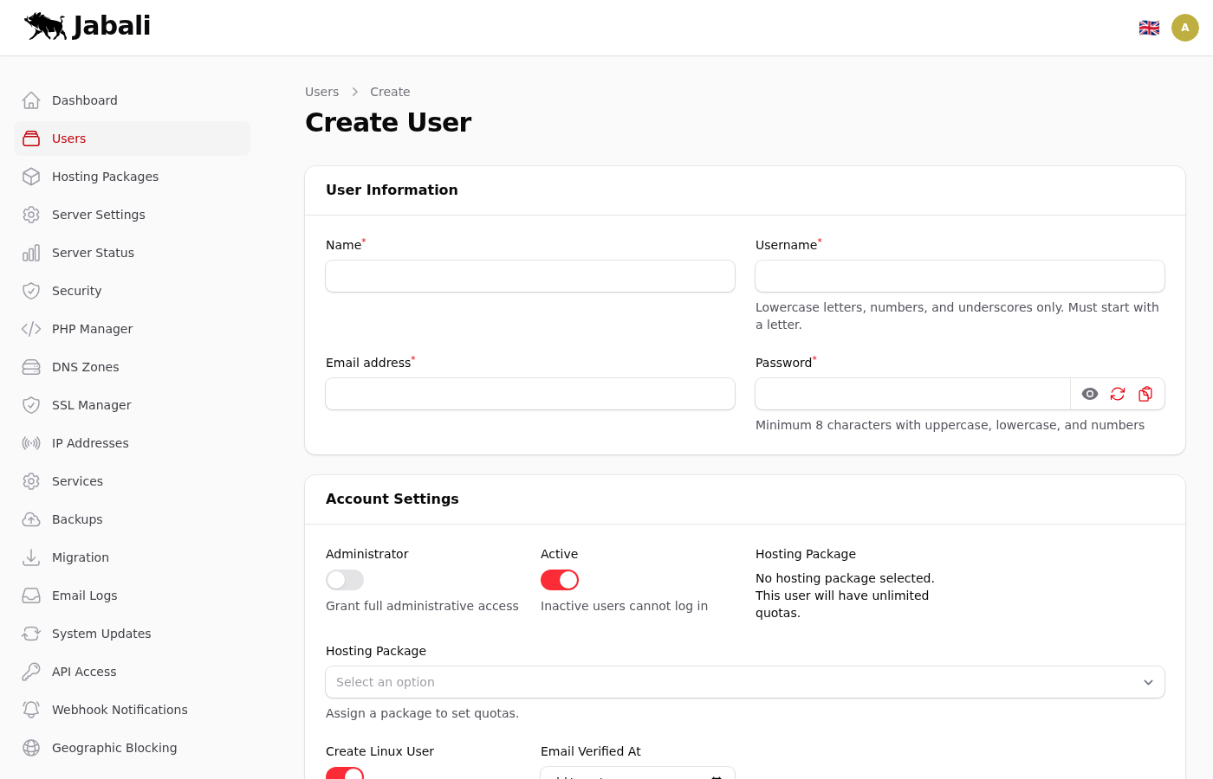Click the Dashboard home icon
1213x779 pixels.
click(x=31, y=100)
